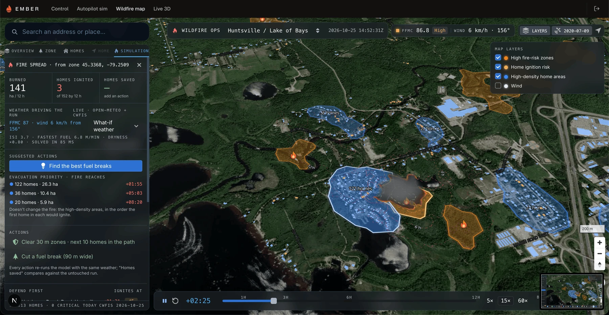Click the search magnifier icon

(15, 32)
